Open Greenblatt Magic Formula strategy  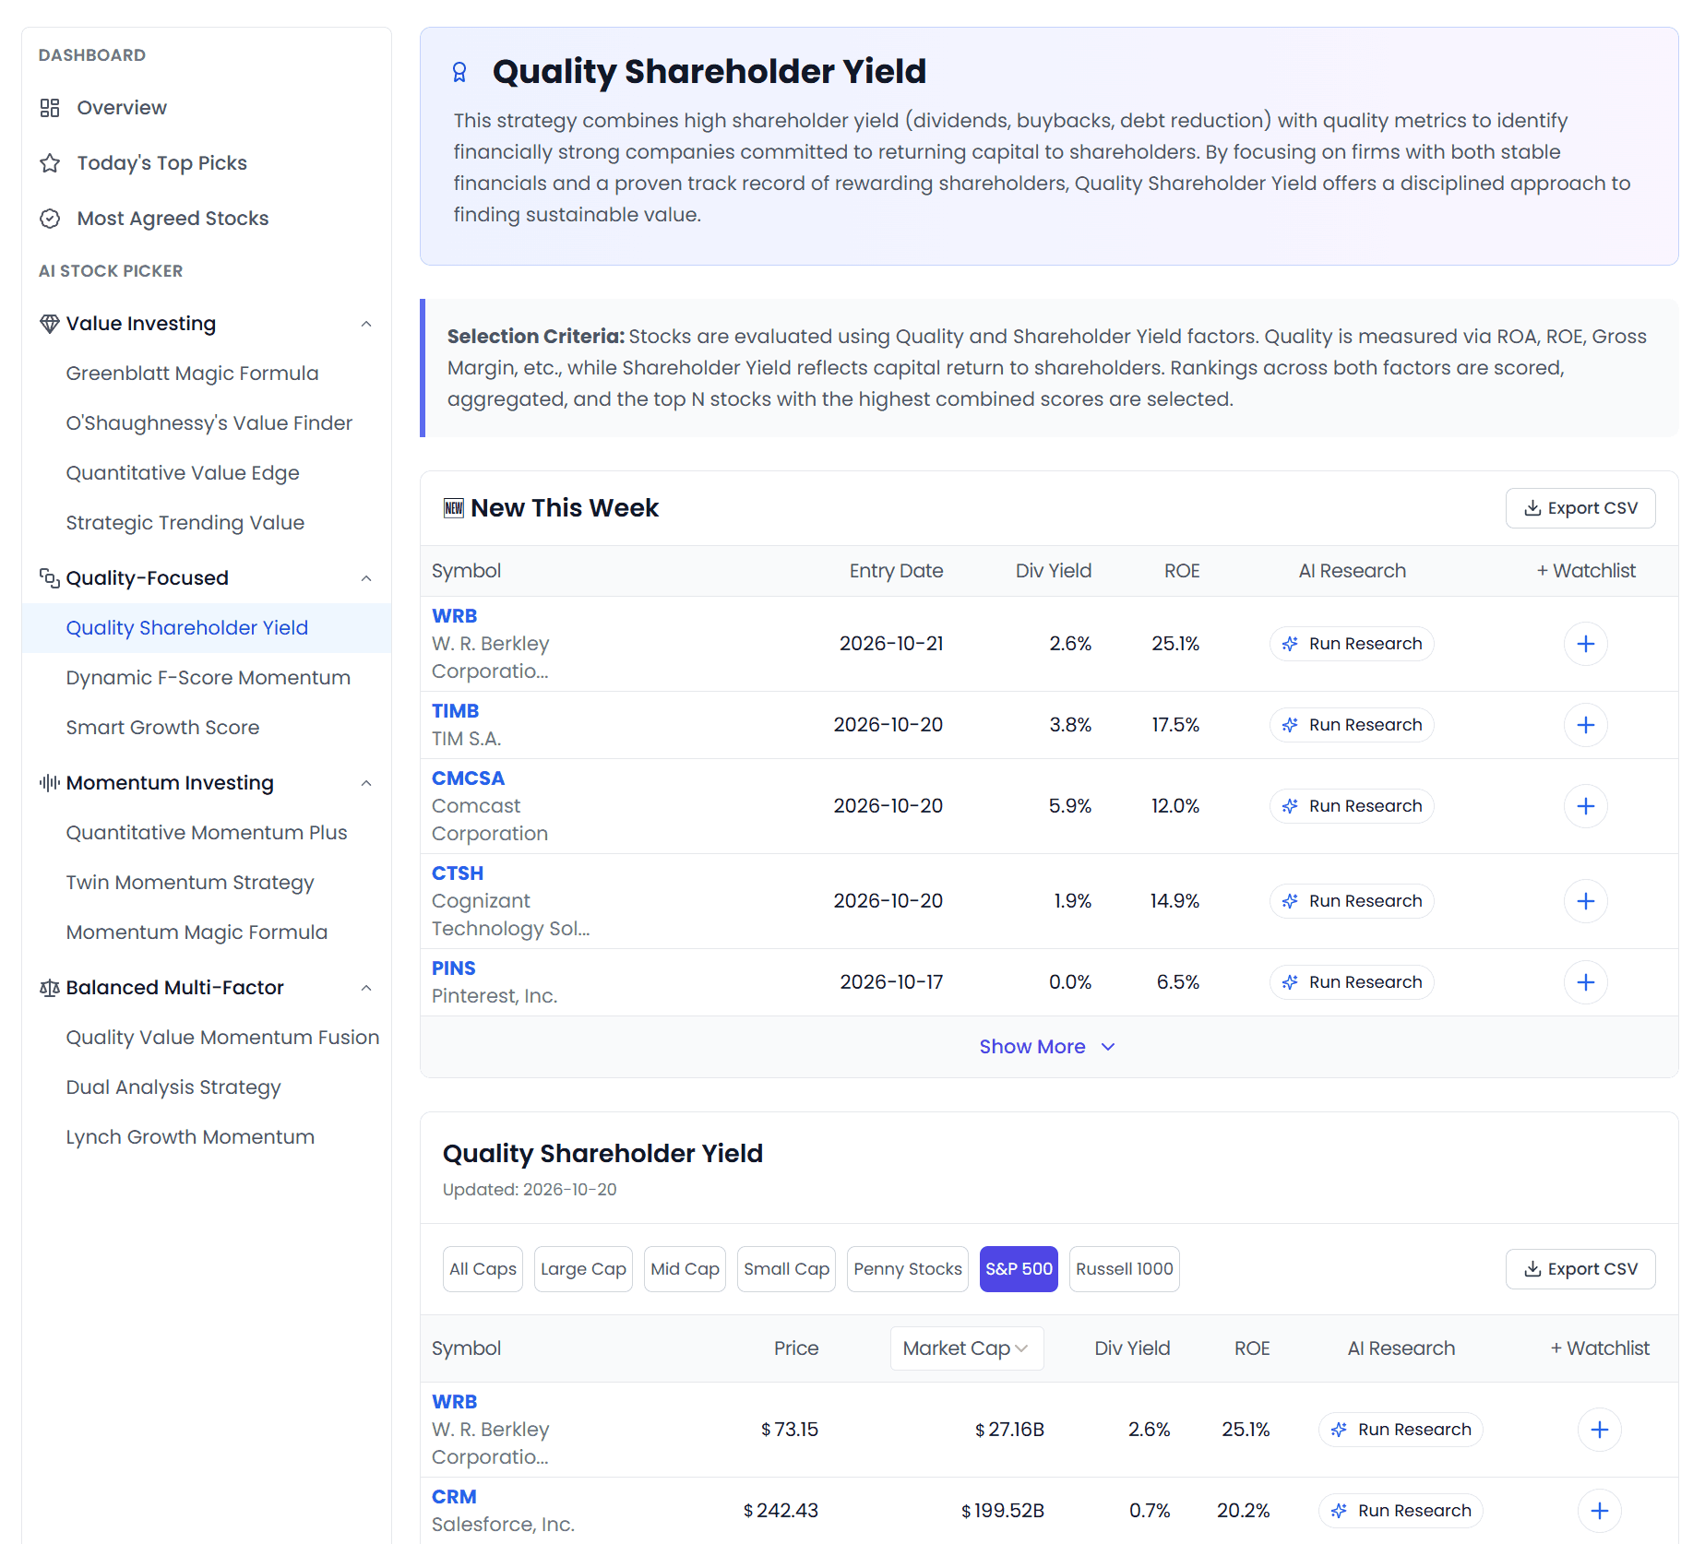tap(192, 374)
